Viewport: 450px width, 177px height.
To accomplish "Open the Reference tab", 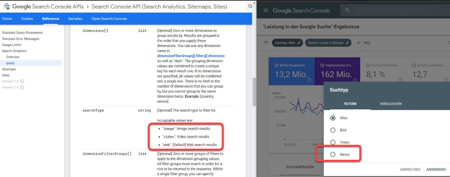I will point(51,19).
